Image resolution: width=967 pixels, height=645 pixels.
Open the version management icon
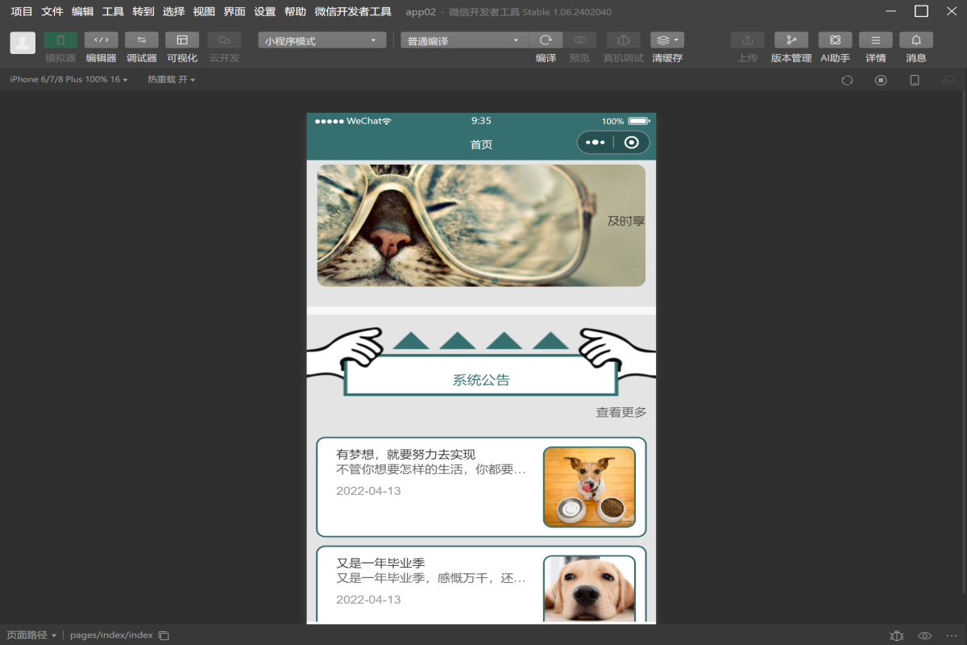(x=791, y=40)
